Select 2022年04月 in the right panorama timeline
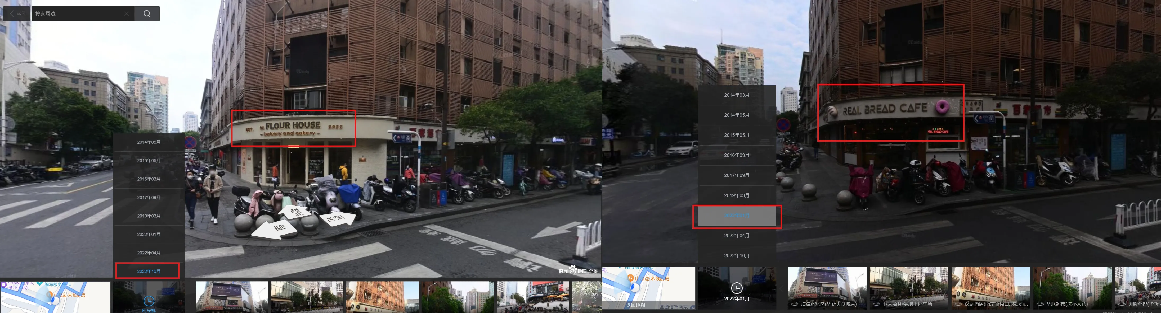Screen dimensions: 1161x313 pyautogui.click(x=737, y=236)
